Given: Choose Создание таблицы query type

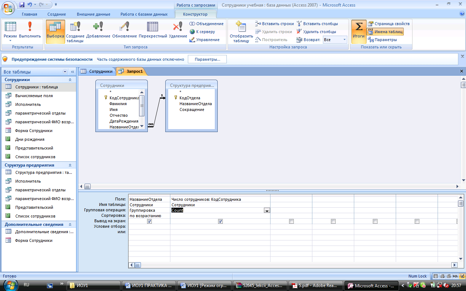Looking at the screenshot, I should pos(75,32).
